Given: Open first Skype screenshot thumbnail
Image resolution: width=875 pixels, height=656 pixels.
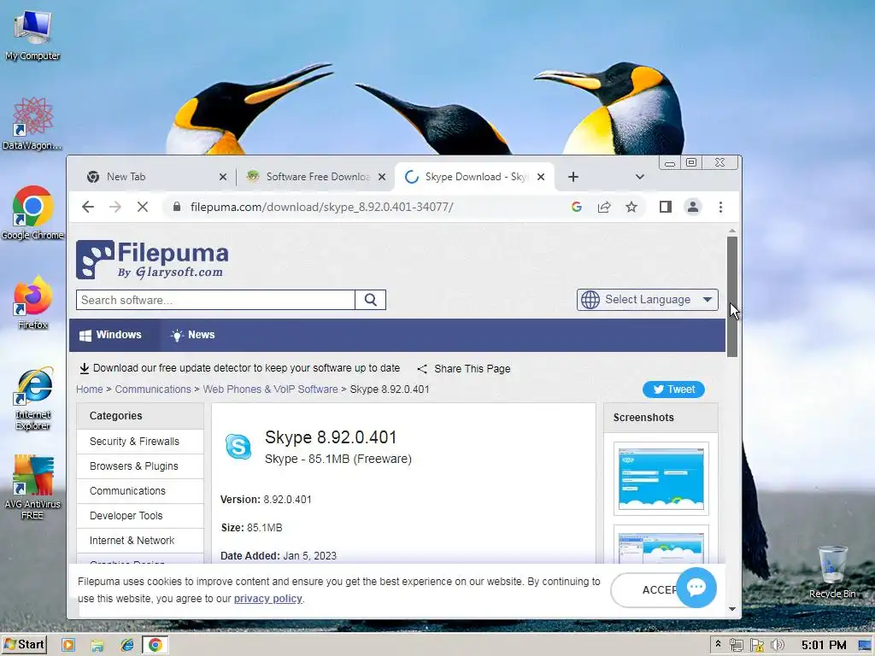Looking at the screenshot, I should 661,478.
